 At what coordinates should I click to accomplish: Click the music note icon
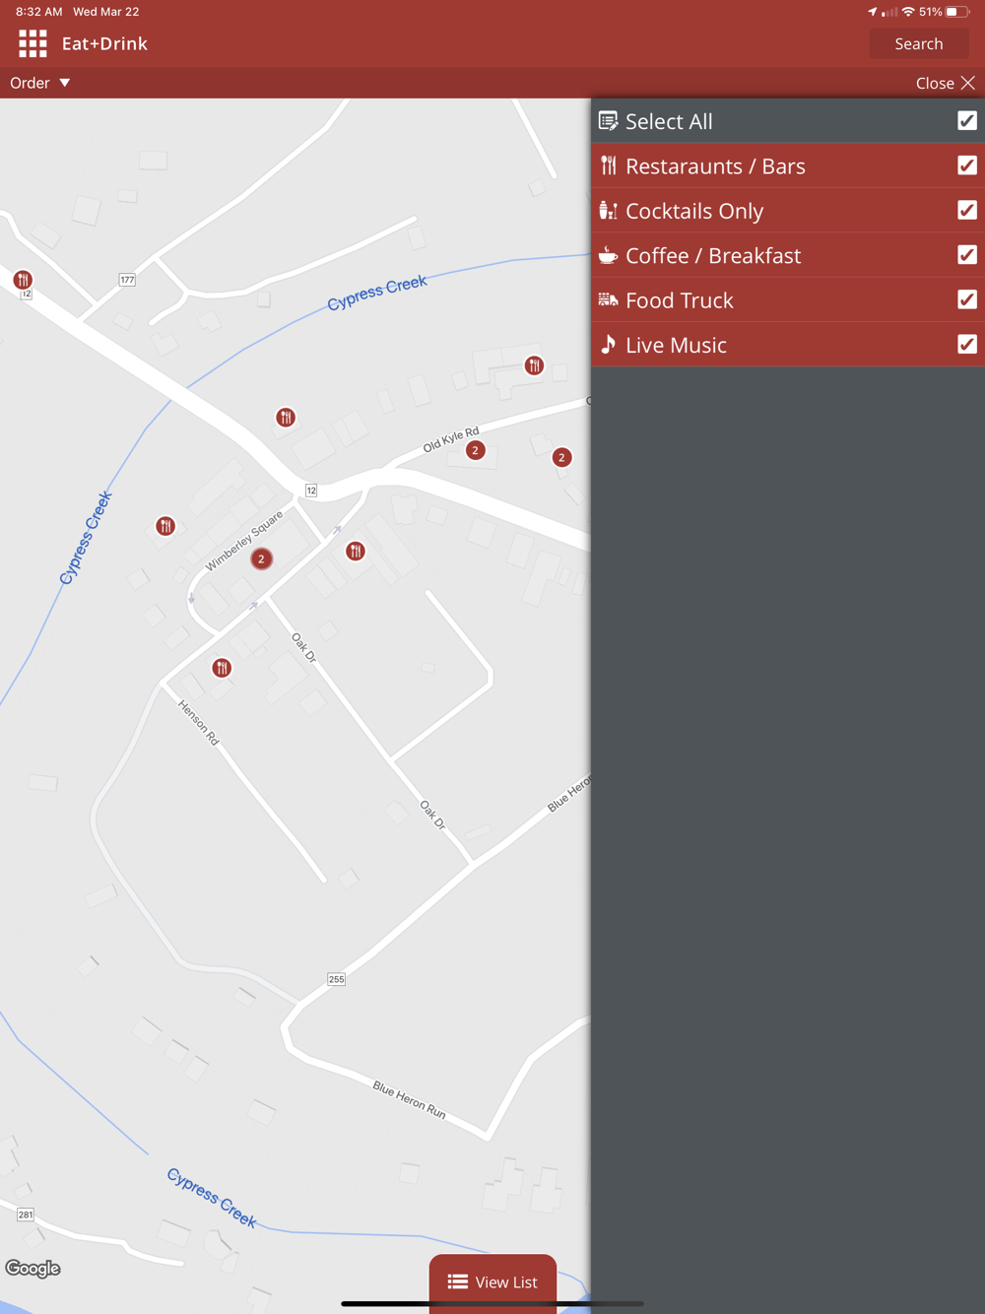click(608, 344)
